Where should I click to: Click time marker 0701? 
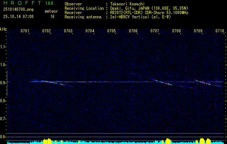(25, 31)
